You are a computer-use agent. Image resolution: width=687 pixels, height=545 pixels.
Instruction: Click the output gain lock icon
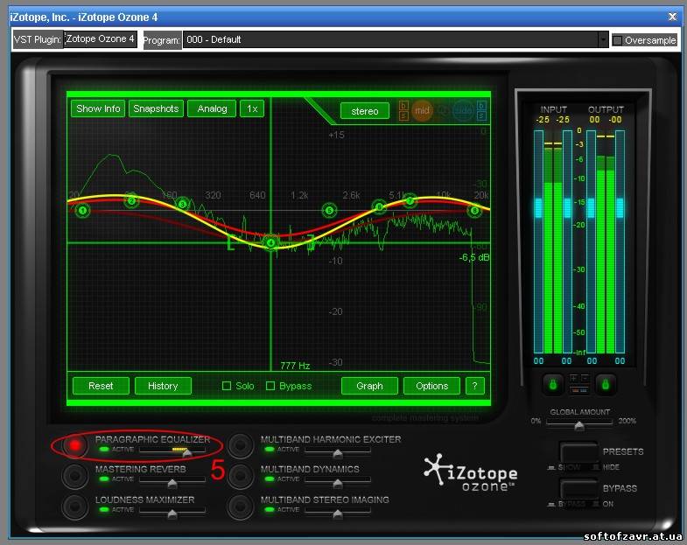pos(605,384)
